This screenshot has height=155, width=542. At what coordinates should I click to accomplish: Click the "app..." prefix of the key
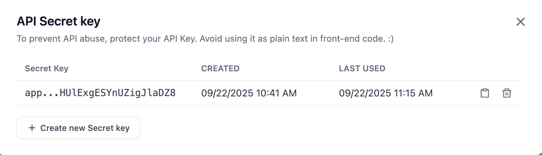(x=33, y=93)
